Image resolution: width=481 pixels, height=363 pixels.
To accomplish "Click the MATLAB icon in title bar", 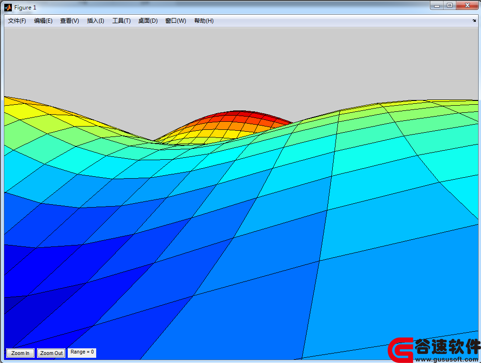I will [x=8, y=8].
